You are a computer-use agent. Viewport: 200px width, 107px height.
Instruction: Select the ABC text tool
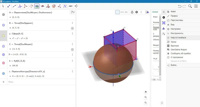pyautogui.click(x=70, y=6)
